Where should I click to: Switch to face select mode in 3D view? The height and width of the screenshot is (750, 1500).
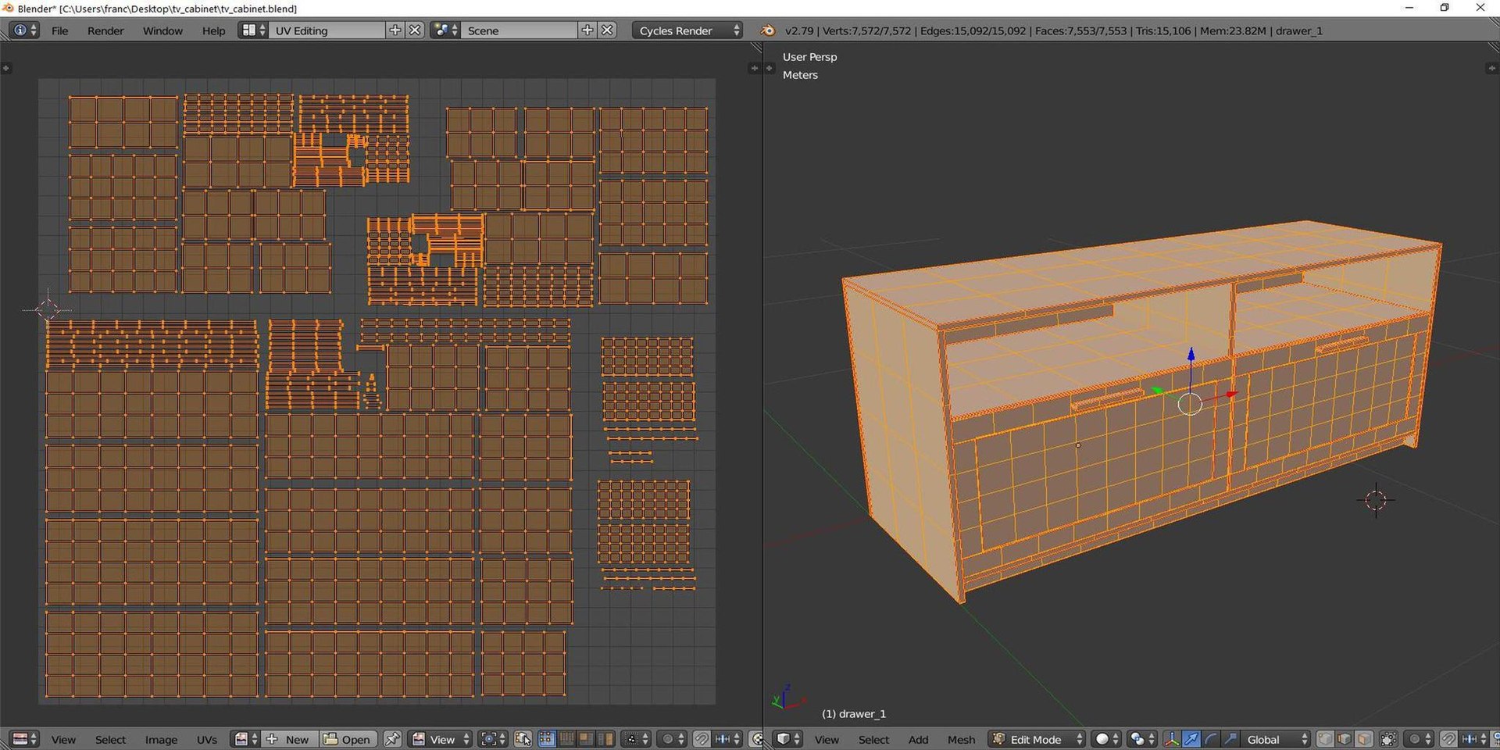point(1364,739)
